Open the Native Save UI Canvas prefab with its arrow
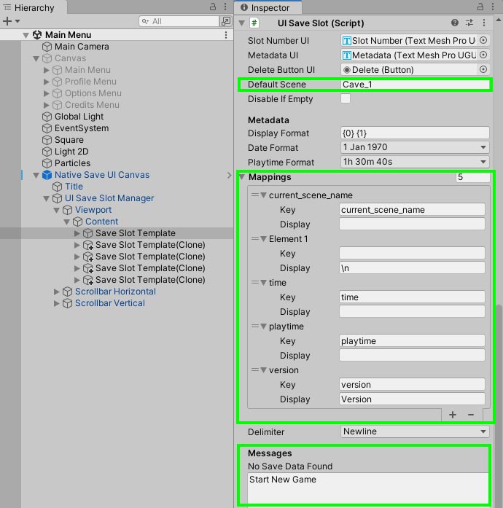The height and width of the screenshot is (508, 503). click(x=229, y=175)
